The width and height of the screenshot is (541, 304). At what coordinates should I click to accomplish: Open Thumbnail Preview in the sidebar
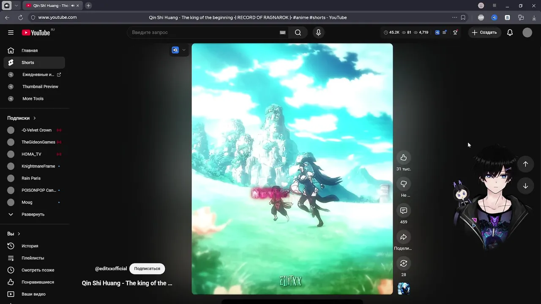tap(34, 87)
